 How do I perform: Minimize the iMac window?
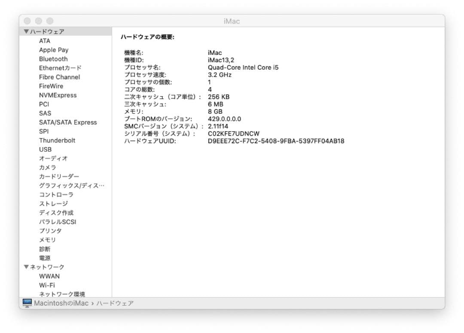coord(39,21)
